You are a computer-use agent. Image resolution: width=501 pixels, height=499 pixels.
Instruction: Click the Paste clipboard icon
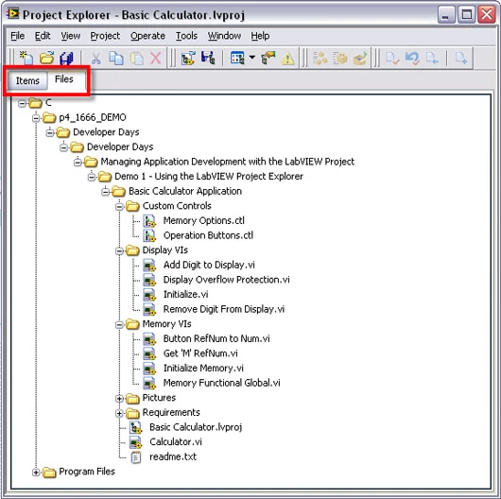point(136,59)
